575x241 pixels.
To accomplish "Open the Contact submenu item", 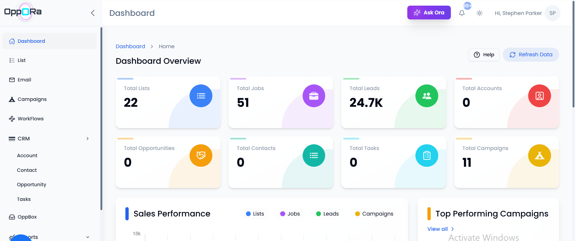I will pyautogui.click(x=27, y=170).
